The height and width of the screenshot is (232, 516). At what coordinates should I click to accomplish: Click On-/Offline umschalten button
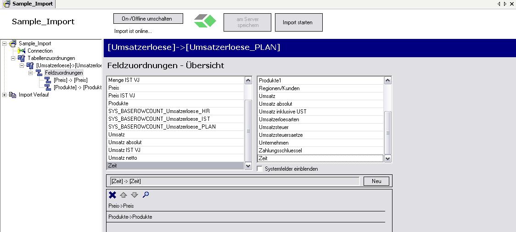coord(148,19)
